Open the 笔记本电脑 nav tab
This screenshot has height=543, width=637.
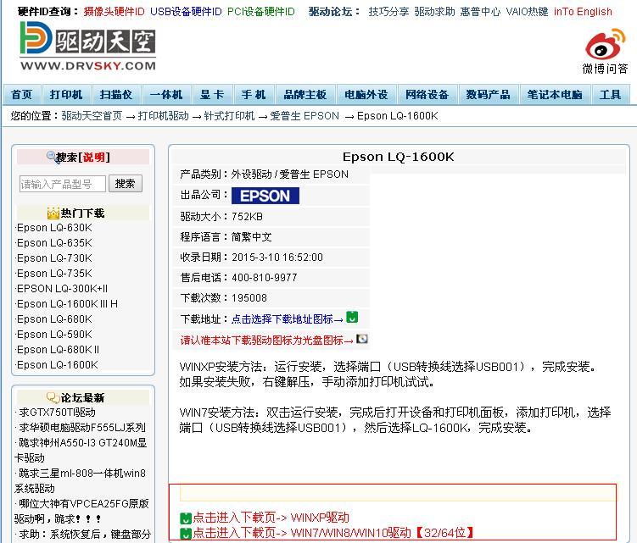coord(555,95)
